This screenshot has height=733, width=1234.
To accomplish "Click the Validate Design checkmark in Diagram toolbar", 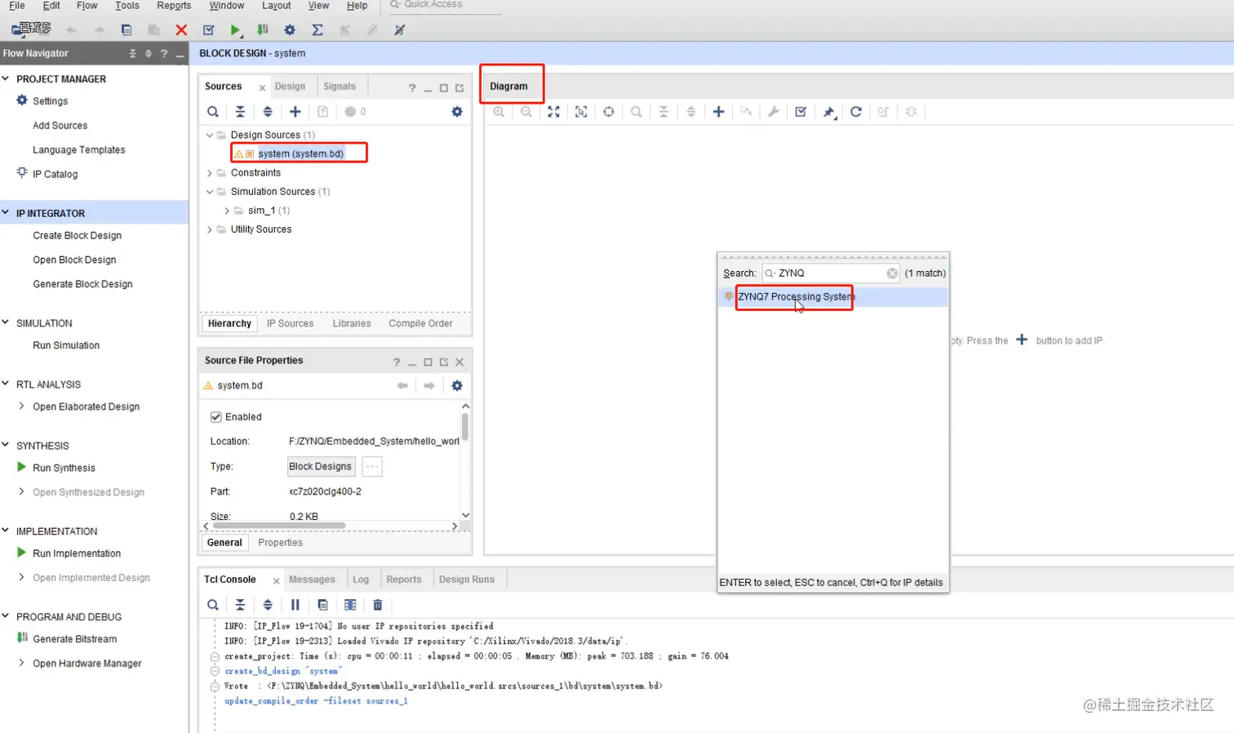I will (x=801, y=112).
